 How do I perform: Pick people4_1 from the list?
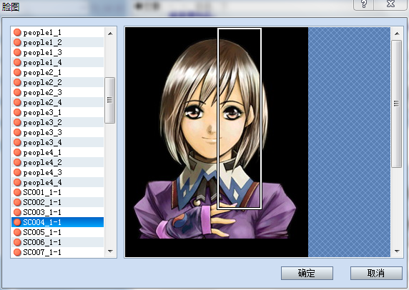(x=58, y=152)
